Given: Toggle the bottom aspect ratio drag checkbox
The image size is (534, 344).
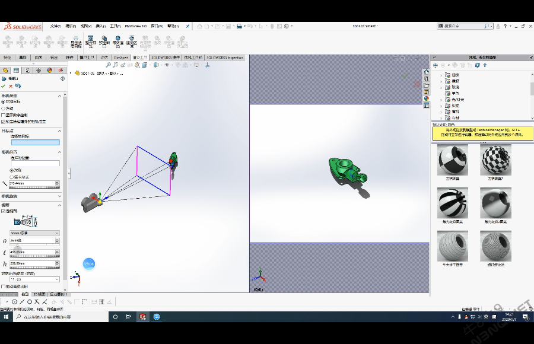Looking at the screenshot, I should pos(4,286).
